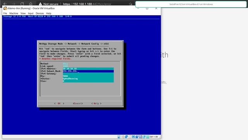This screenshot has height=140, width=248.
Task: Click the Not secure warning triangle
Action: [40, 4]
